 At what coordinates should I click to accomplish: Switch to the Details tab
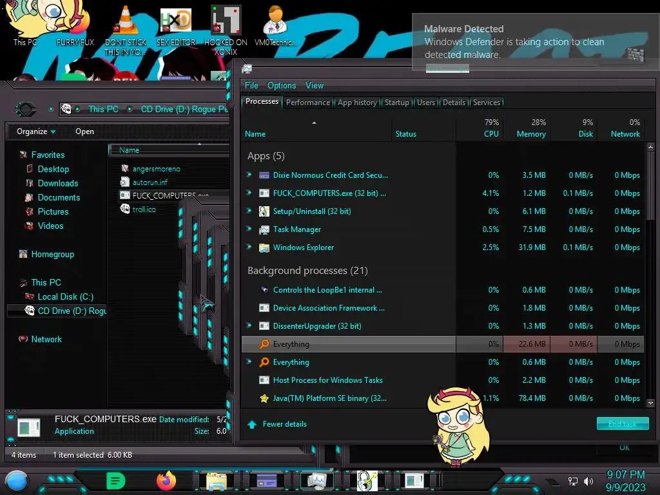point(454,102)
